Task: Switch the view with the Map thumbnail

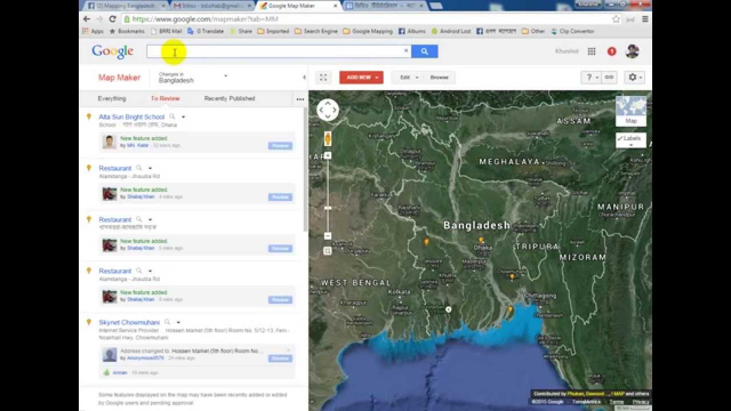Action: pos(631,111)
